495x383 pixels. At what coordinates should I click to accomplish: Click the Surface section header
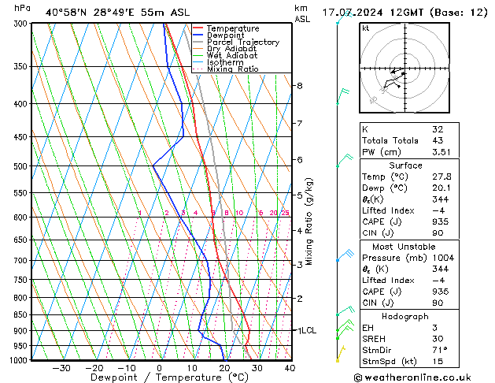coord(405,165)
